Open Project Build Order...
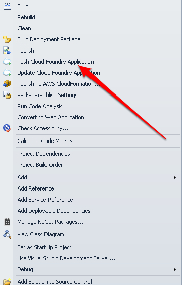Viewport: 182px width, 285px height. click(x=43, y=165)
